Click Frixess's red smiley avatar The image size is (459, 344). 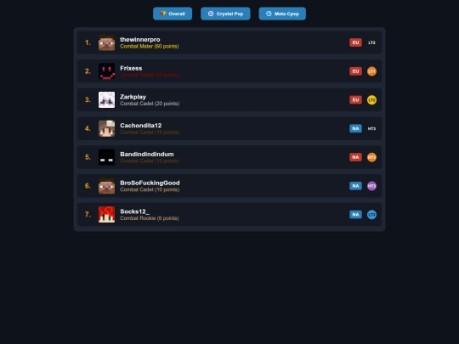(106, 71)
